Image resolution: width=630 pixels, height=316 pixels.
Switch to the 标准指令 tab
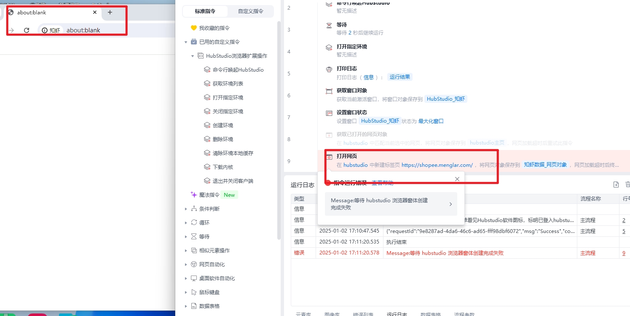pos(205,11)
